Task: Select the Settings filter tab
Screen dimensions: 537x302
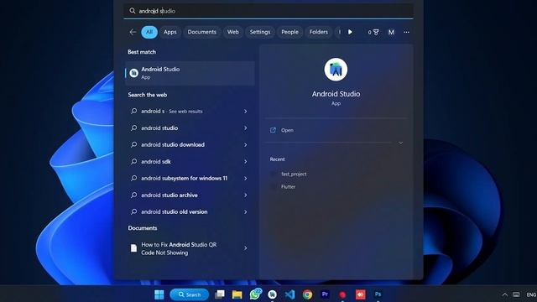Action: point(260,32)
